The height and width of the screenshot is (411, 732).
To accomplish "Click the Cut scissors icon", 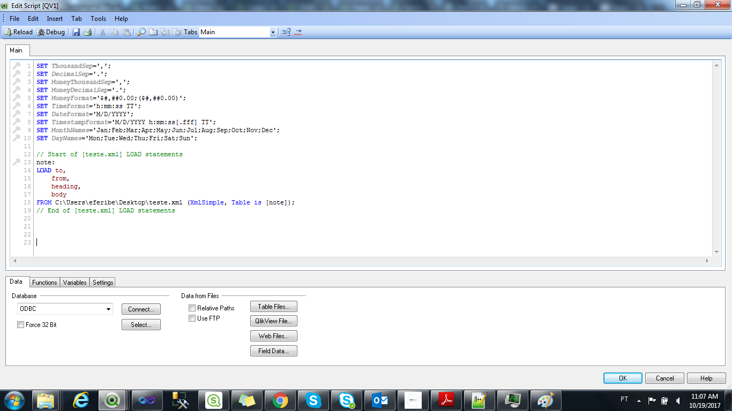I will (x=103, y=32).
